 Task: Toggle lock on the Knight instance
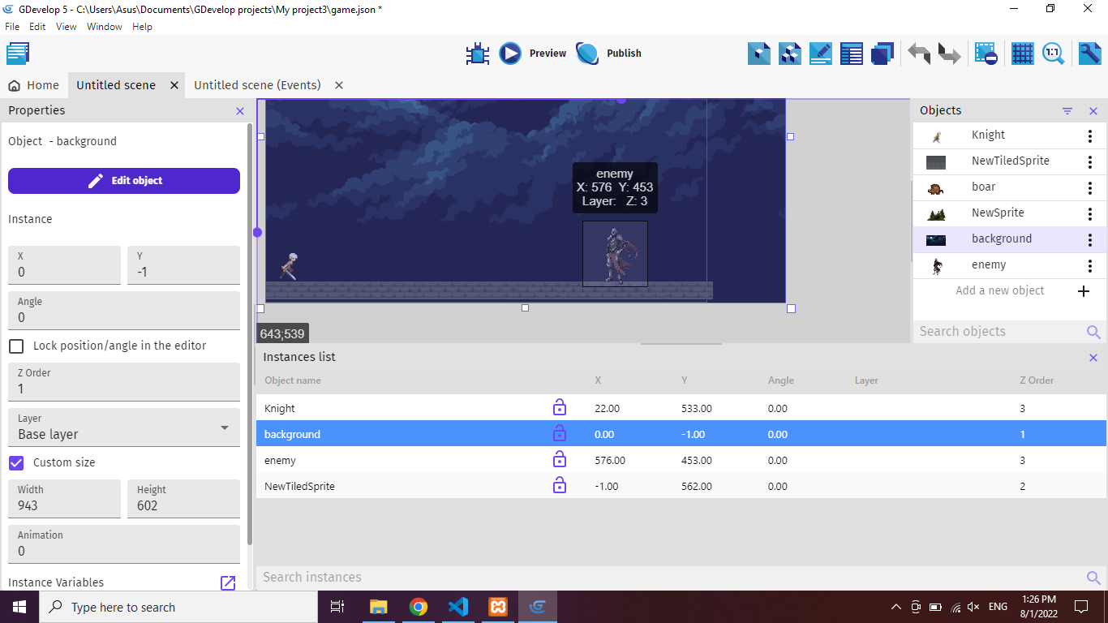[x=560, y=408]
